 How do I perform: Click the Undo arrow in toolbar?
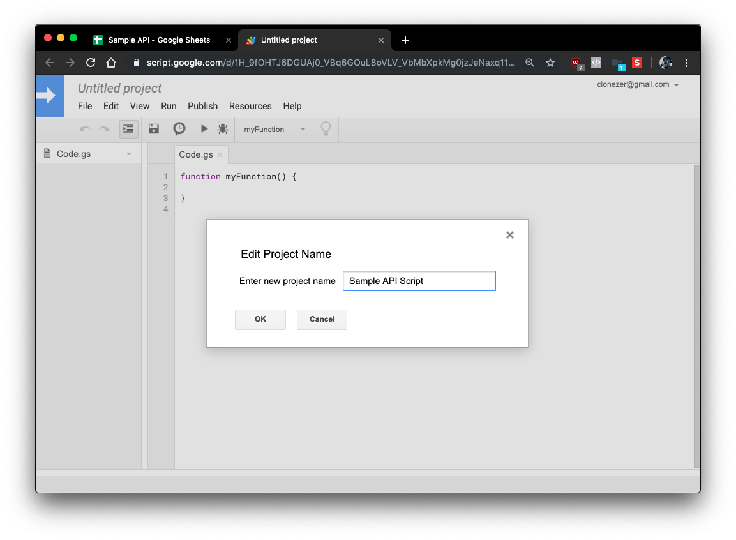(x=85, y=129)
